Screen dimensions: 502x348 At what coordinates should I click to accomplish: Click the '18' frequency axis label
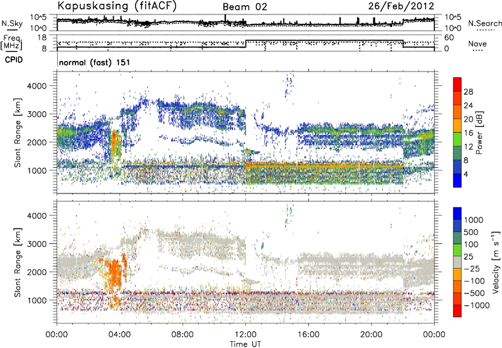[x=42, y=38]
